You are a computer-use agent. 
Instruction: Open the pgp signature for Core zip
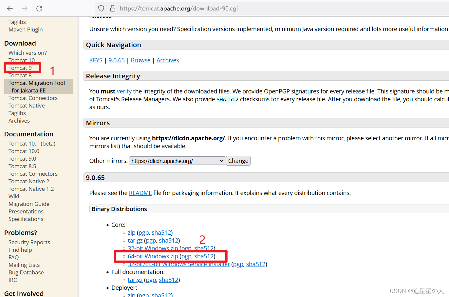(143, 233)
